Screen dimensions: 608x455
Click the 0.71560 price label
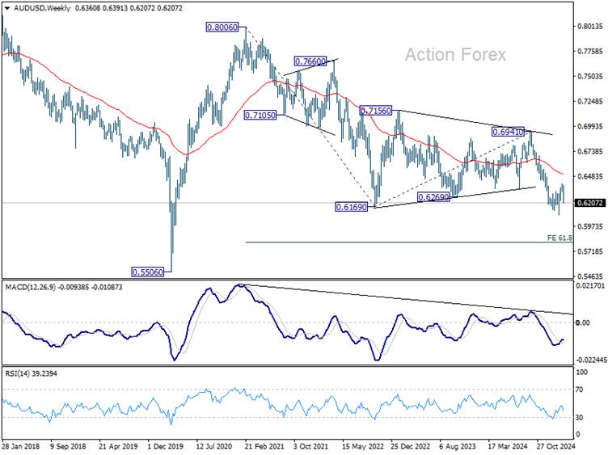point(376,111)
